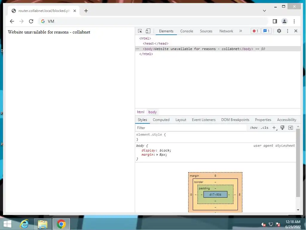The height and width of the screenshot is (230, 306).
Task: Select the head node in DOM tree
Action: coord(155,43)
